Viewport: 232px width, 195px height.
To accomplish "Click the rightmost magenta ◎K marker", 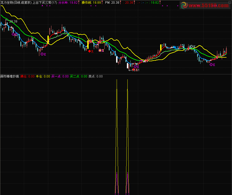I will point(212,65).
